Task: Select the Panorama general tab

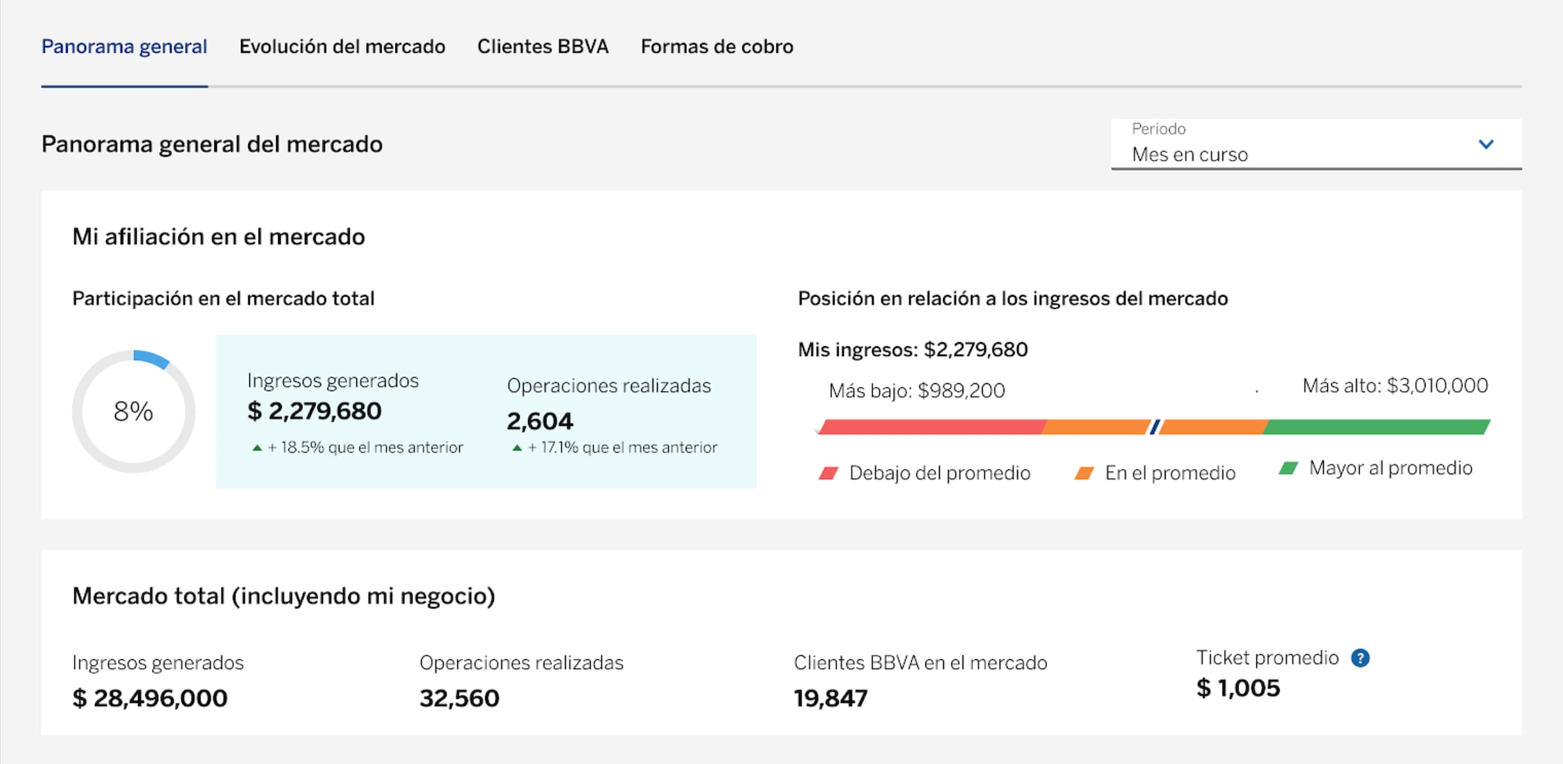Action: click(124, 47)
